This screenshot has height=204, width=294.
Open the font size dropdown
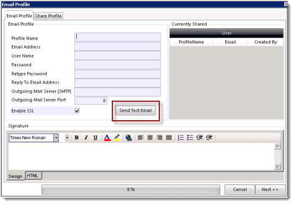(67, 138)
